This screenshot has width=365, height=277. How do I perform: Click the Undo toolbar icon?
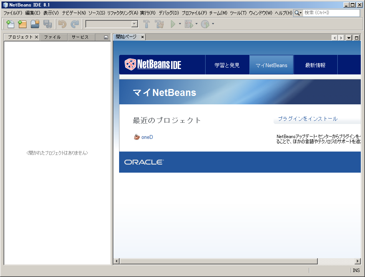tap(62, 24)
